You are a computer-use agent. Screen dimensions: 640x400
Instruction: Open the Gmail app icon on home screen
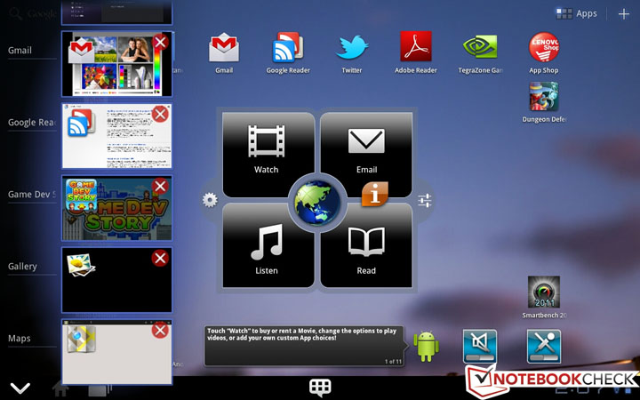[224, 47]
